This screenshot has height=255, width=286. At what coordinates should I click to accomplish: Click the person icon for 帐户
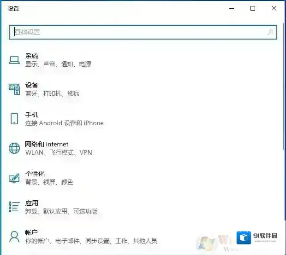click(14, 237)
